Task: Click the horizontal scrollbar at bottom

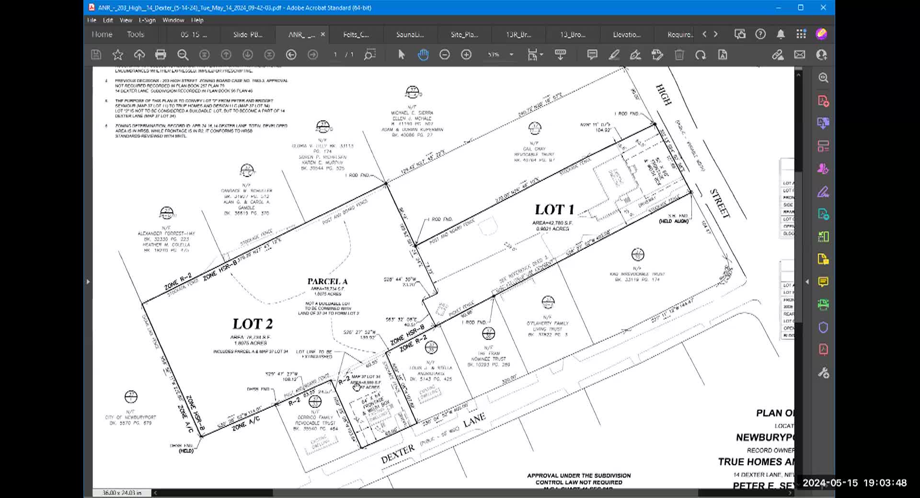Action: pos(431,493)
